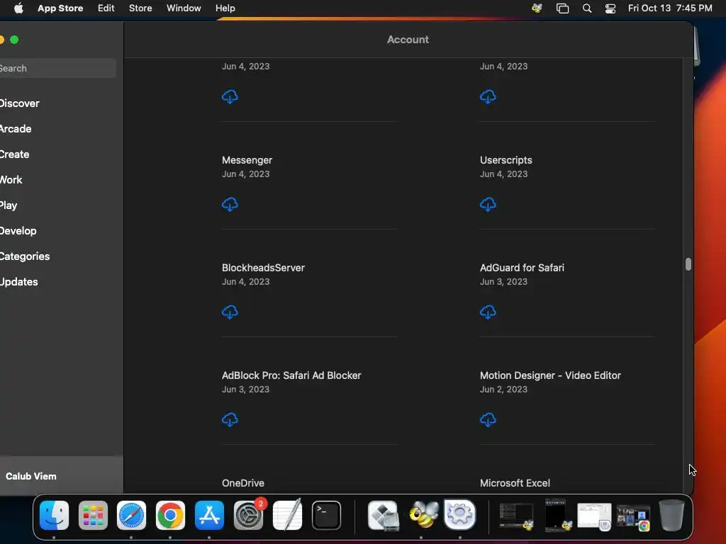
Task: Open the Apple menu
Action: (x=18, y=8)
